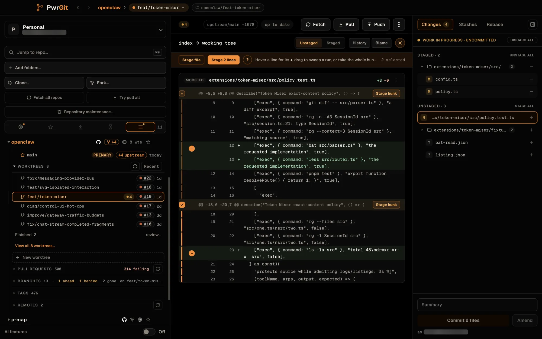Click the Fetch button
542x339 pixels.
315,24
